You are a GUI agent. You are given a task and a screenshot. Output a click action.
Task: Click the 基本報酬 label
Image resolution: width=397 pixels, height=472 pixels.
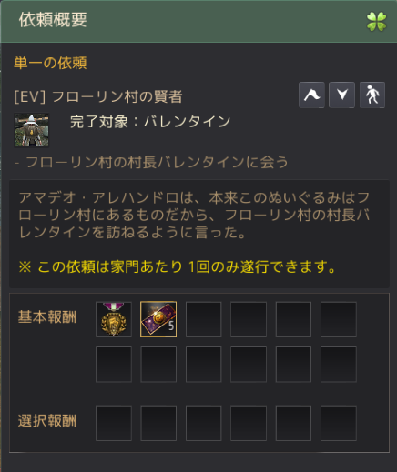(x=47, y=317)
